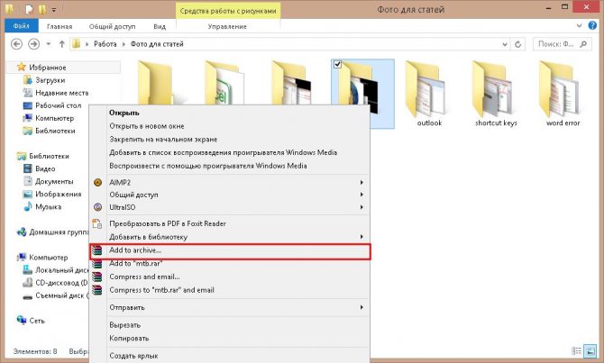Expand the Общий доступ context submenu arrow
The image size is (604, 363).
tap(361, 195)
